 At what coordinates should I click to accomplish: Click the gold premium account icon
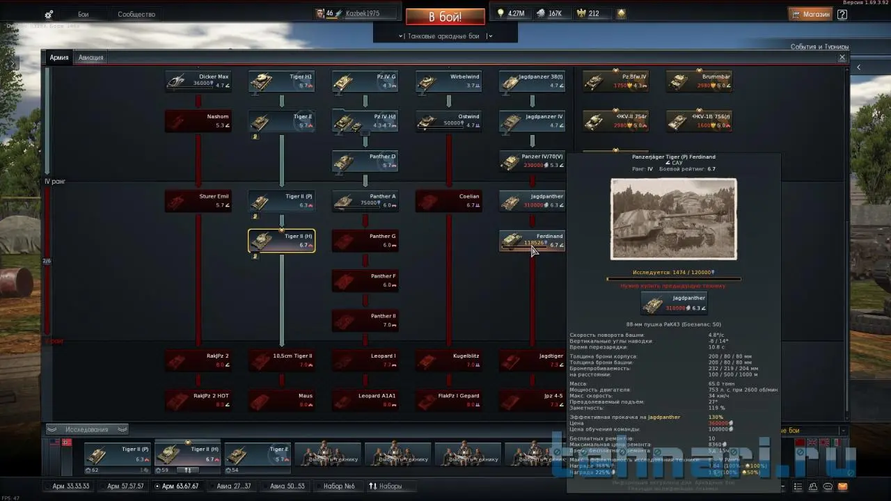coord(621,13)
